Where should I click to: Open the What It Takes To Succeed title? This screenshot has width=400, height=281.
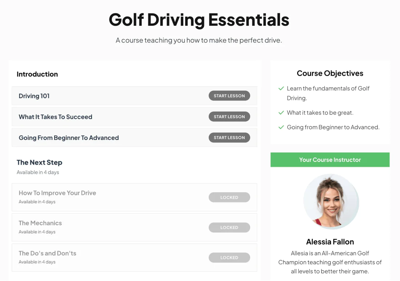(55, 117)
